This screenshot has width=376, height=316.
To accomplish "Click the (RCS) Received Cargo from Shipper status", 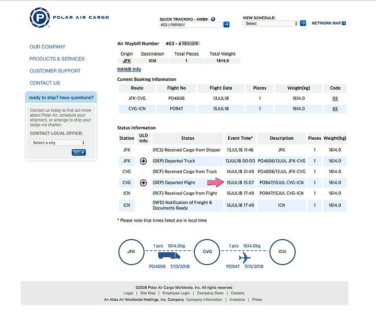I will tap(186, 150).
